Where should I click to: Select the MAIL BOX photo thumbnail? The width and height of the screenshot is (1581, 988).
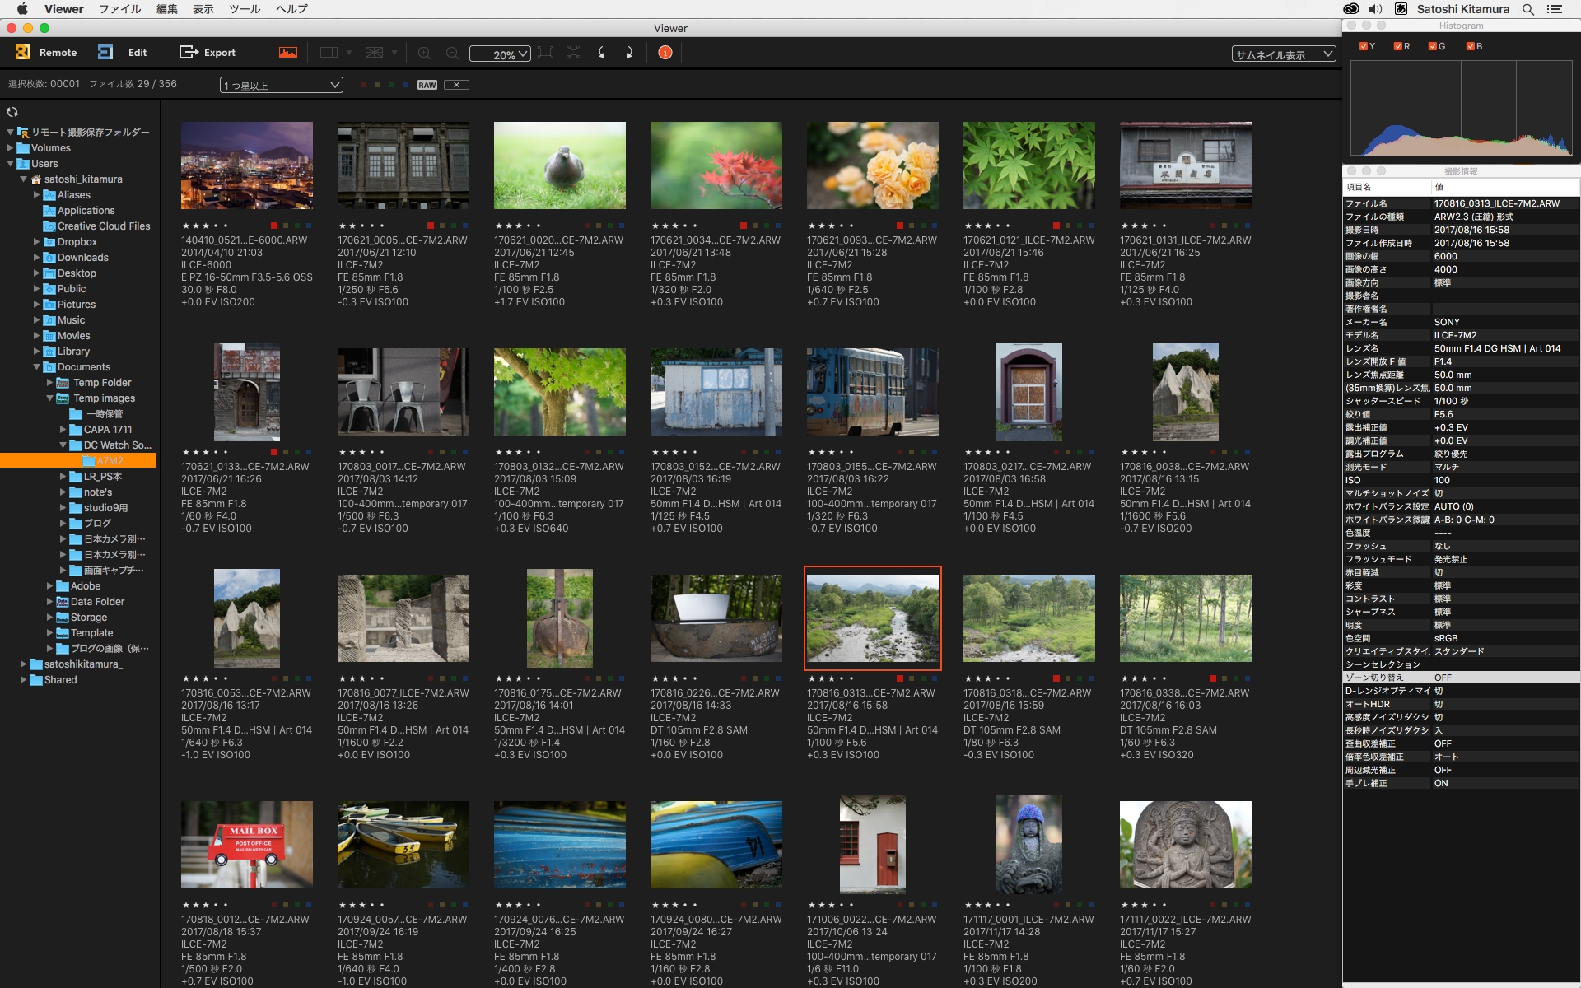(x=246, y=845)
